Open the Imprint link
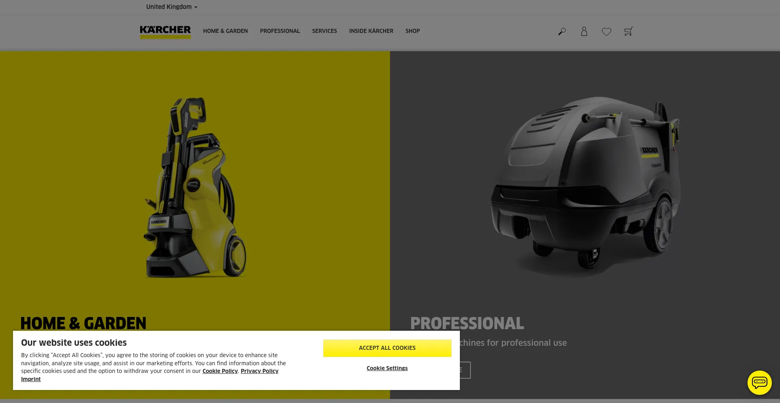Screen dimensions: 780x403 pos(31,379)
